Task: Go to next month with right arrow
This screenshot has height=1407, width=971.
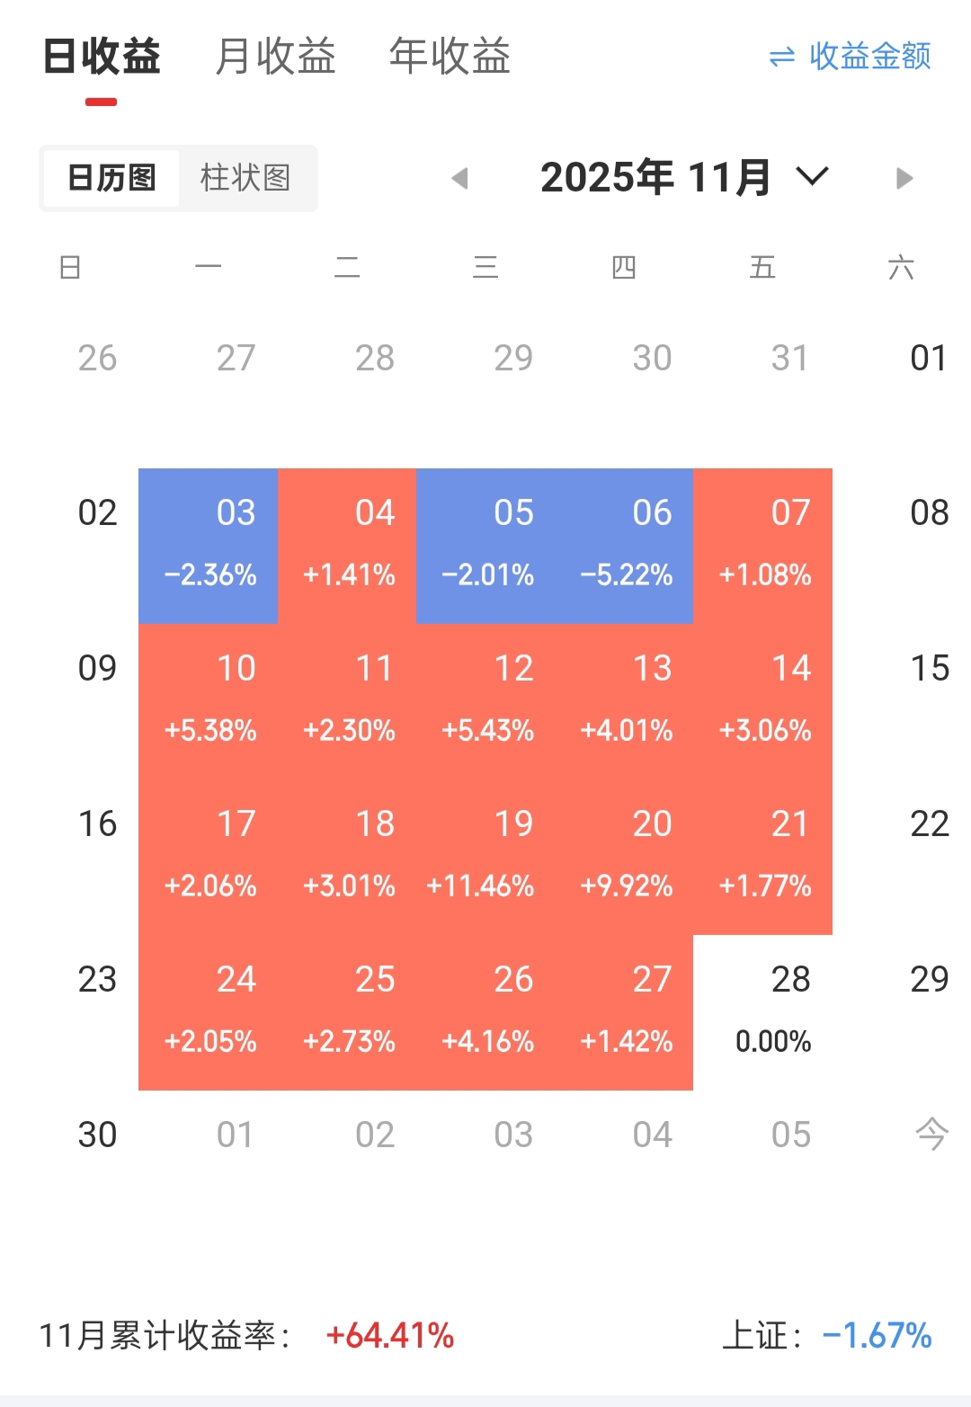Action: coord(904,178)
